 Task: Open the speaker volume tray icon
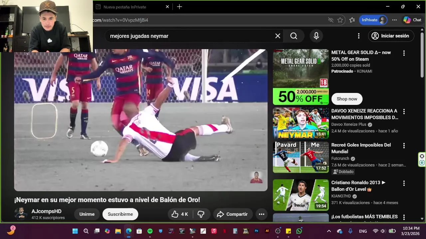(x=383, y=231)
